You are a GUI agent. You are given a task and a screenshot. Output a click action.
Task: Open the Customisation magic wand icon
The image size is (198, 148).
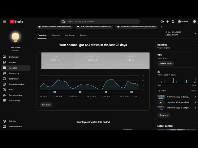point(4,95)
